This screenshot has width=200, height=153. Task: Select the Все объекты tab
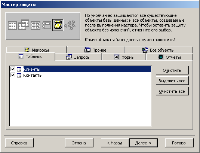coord(159,50)
